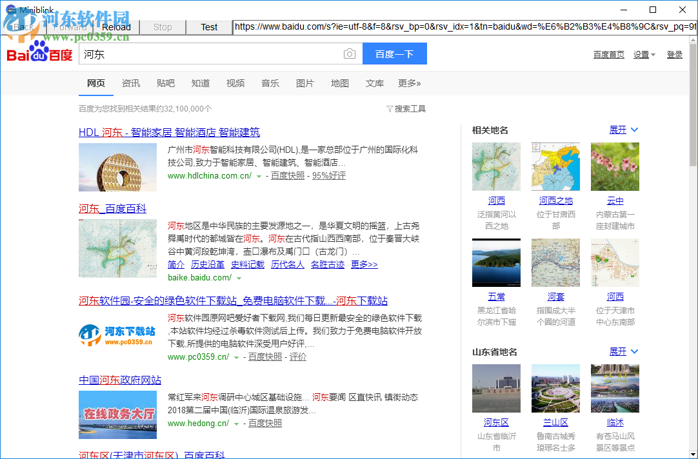
Task: Open the 河东_百度百科 result link
Action: 112,209
